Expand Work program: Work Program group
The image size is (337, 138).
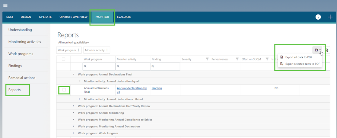point(74,133)
